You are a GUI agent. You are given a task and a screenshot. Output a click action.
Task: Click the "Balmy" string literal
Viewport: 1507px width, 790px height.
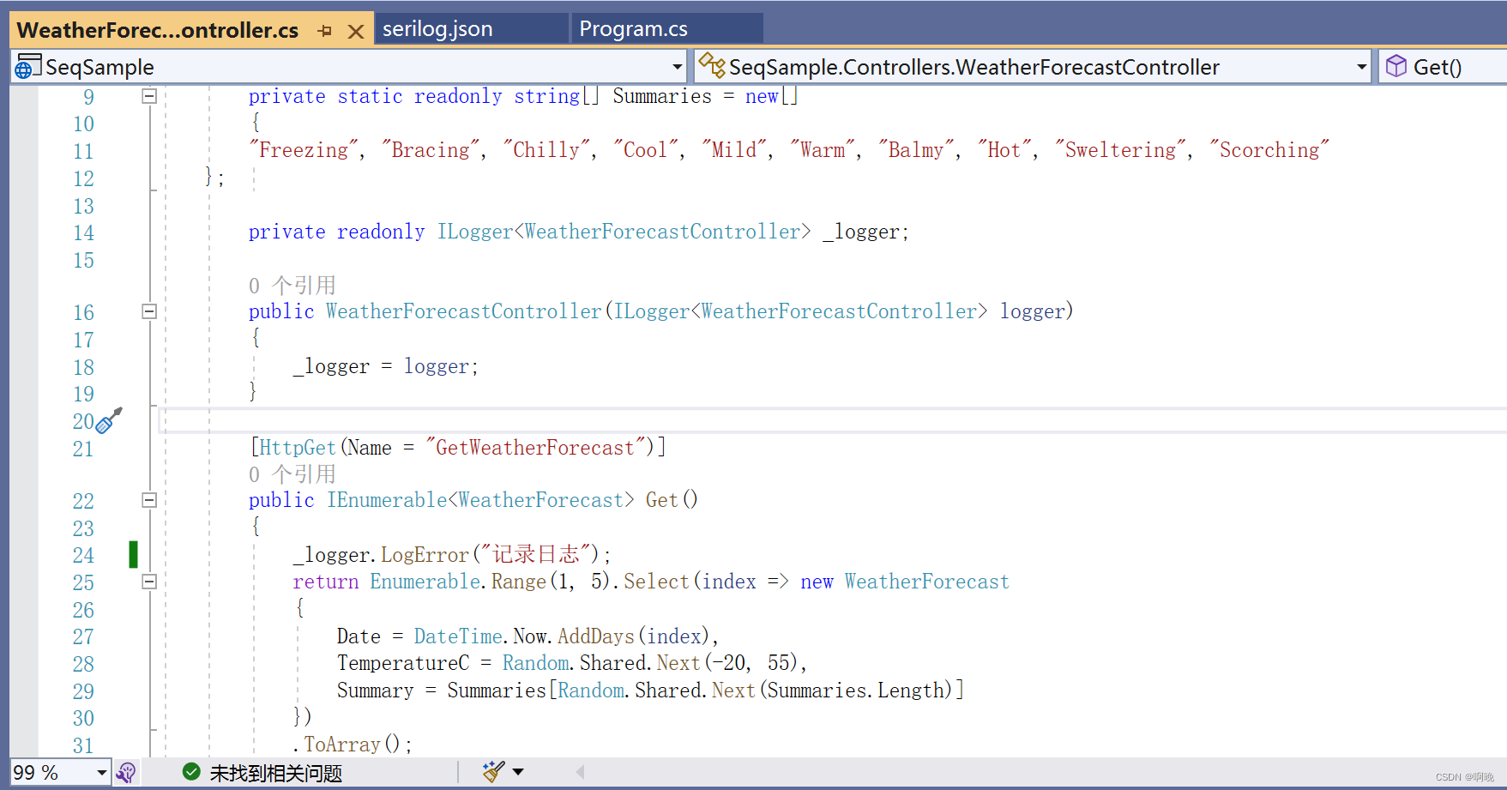916,150
